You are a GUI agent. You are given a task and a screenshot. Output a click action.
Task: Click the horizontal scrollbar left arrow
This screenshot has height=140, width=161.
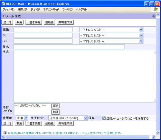pyautogui.click(x=3, y=137)
